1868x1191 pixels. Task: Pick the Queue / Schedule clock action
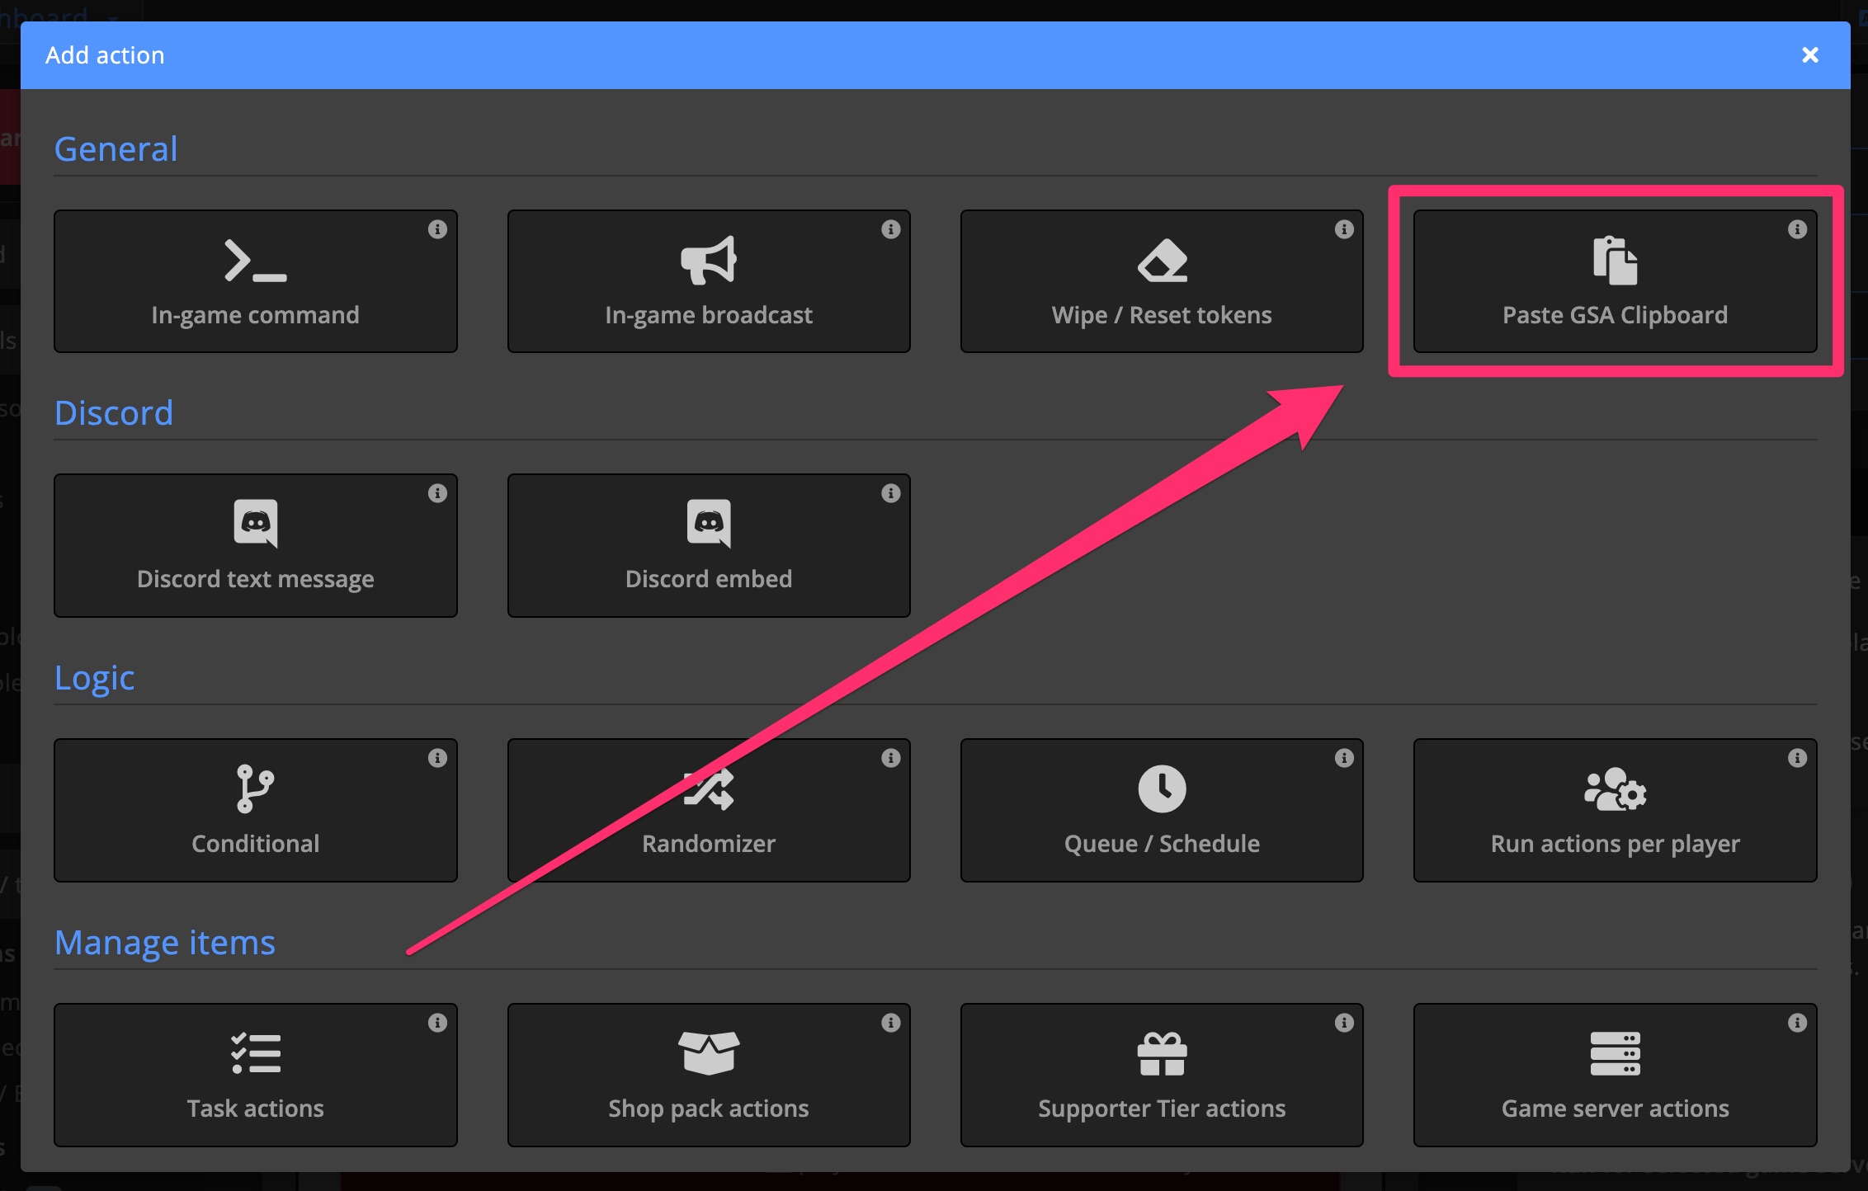tap(1161, 810)
